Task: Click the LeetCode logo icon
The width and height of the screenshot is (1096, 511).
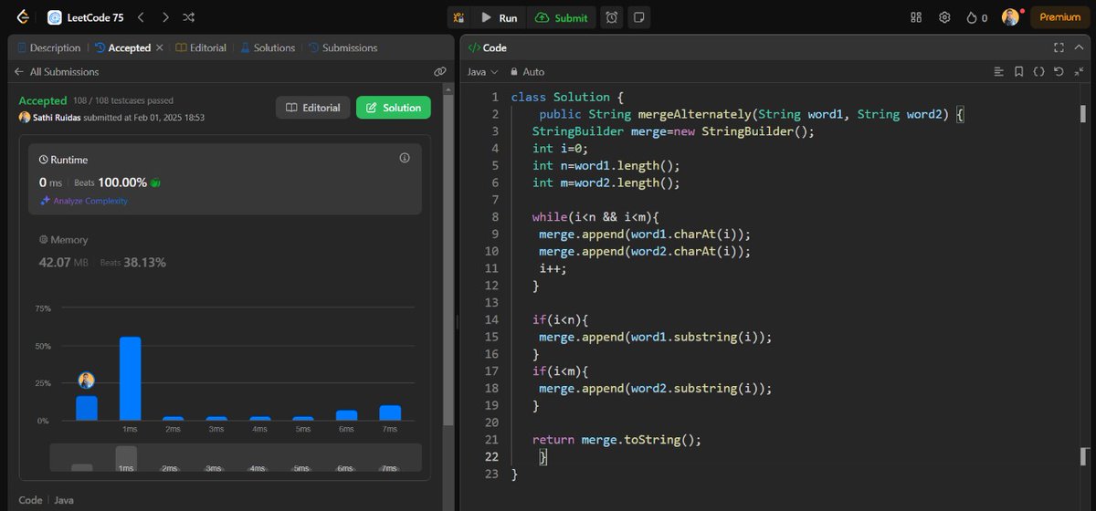Action: point(22,17)
